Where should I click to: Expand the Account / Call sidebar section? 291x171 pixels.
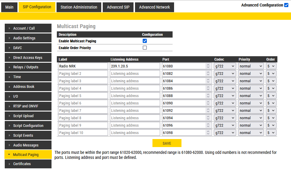tap(28, 28)
